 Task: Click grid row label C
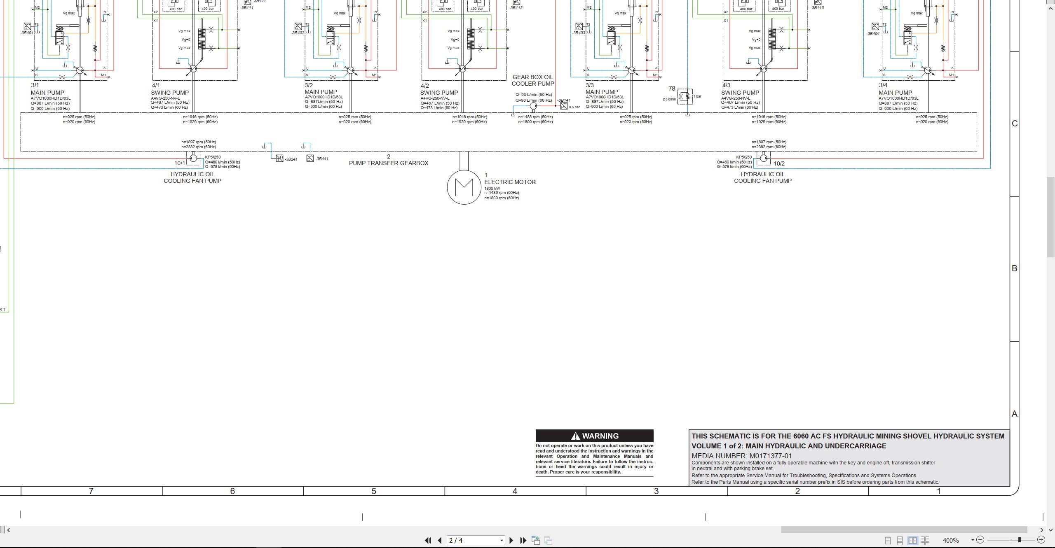[x=1015, y=124]
